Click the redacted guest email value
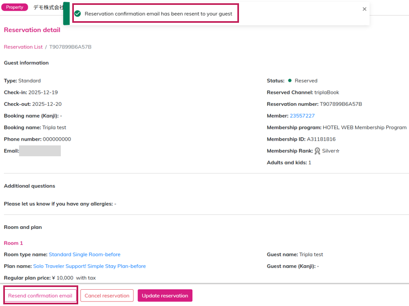This screenshot has width=409, height=306. pos(40,151)
